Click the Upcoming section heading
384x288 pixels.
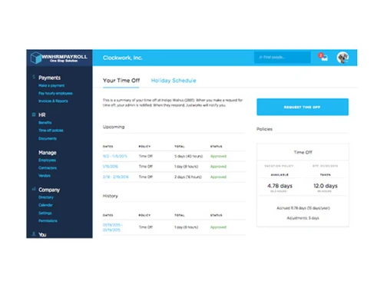114,127
